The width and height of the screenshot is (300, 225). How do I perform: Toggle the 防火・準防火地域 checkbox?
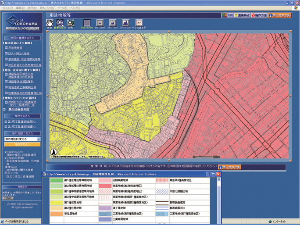5,53
